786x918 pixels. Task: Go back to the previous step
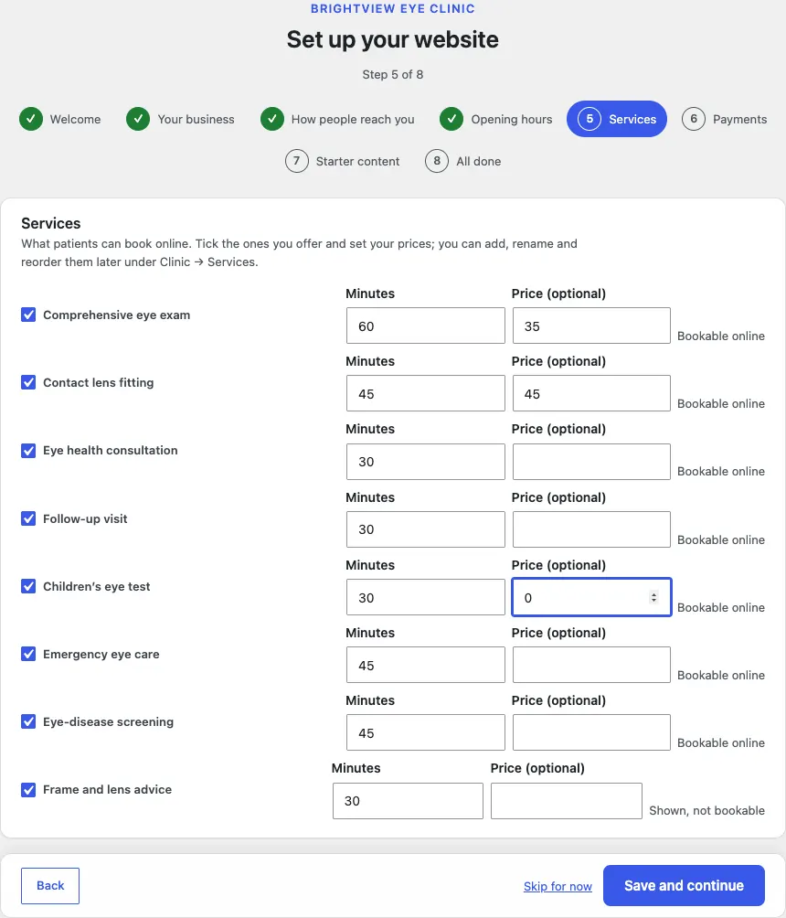(x=50, y=886)
